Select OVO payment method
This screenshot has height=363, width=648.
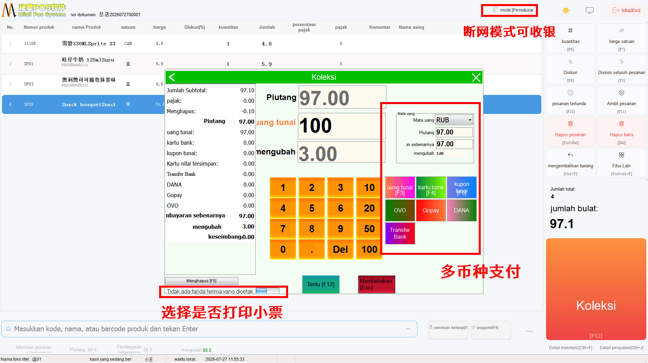tap(400, 210)
